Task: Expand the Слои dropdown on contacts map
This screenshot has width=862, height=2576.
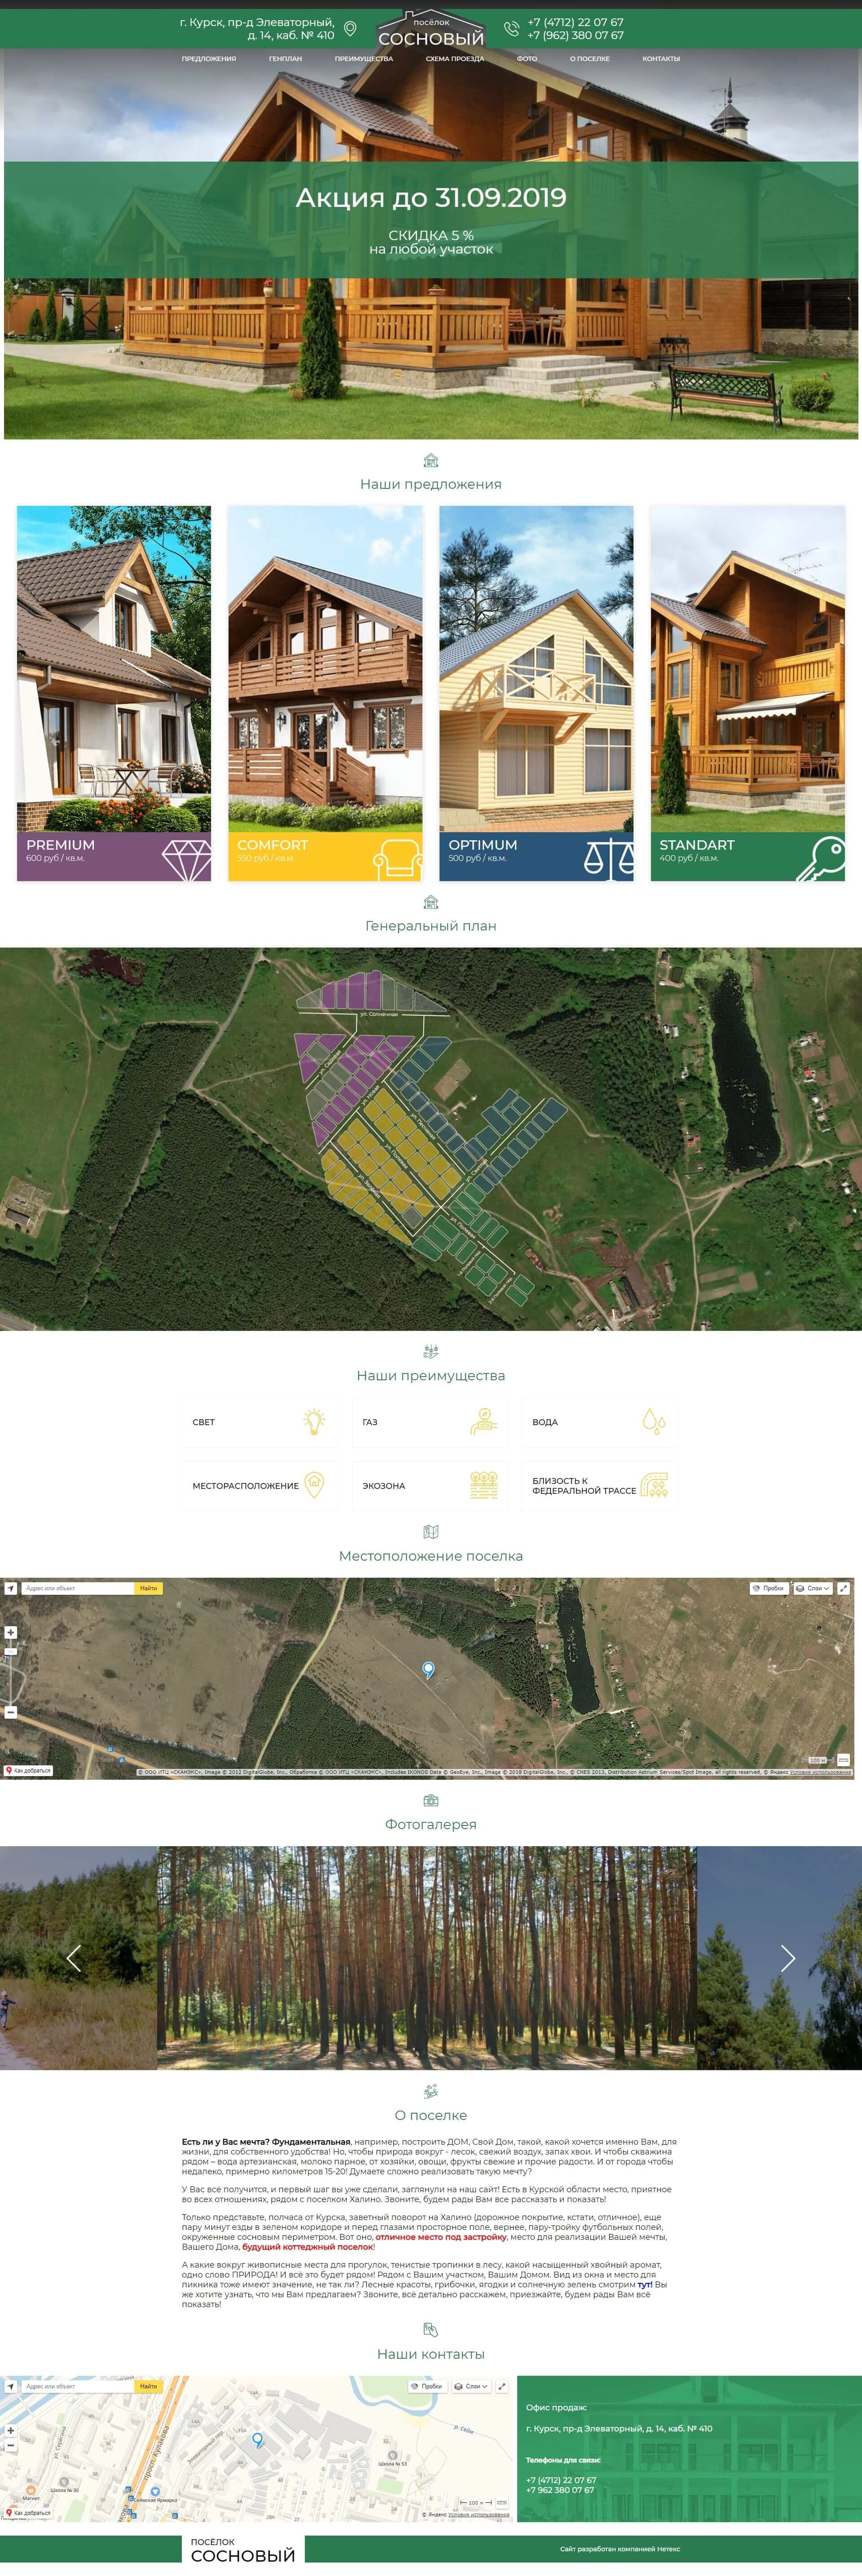Action: (x=471, y=2386)
